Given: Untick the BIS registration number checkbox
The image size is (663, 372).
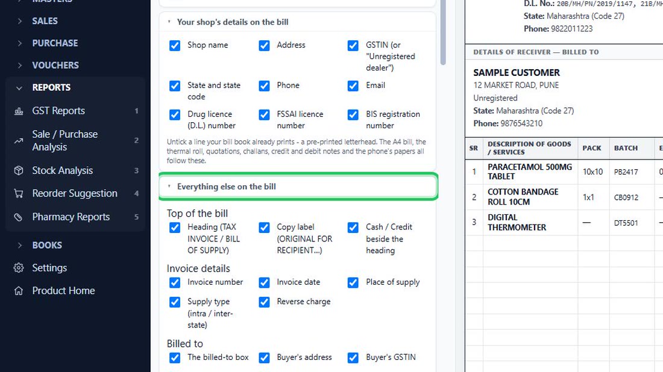Looking at the screenshot, I should click(x=353, y=115).
